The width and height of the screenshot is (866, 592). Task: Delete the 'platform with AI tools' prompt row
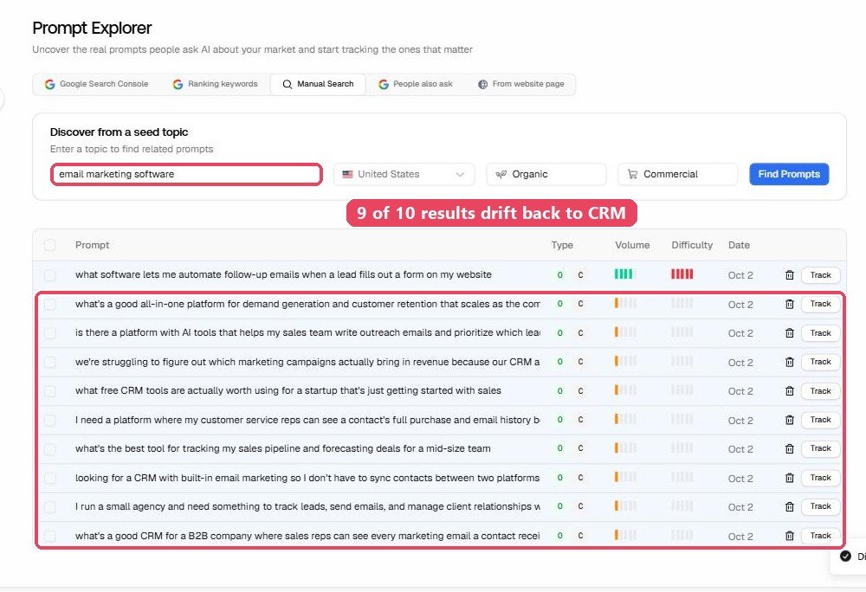click(789, 332)
